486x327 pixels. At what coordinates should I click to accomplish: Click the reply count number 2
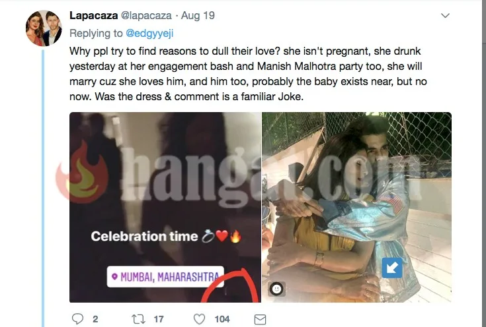coord(95,318)
